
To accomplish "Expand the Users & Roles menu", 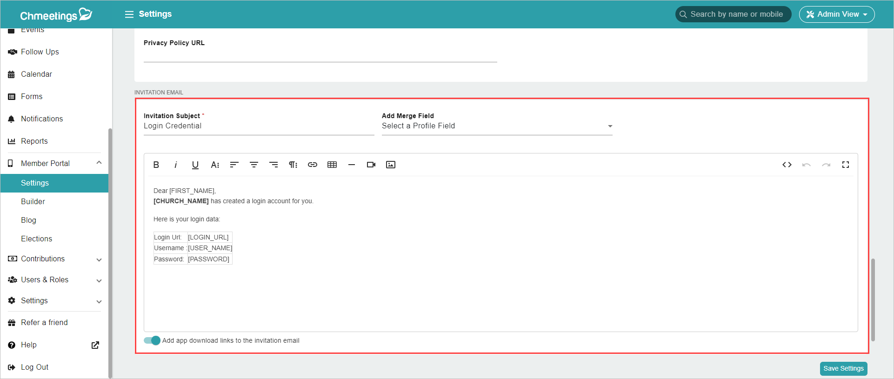I will pos(99,280).
